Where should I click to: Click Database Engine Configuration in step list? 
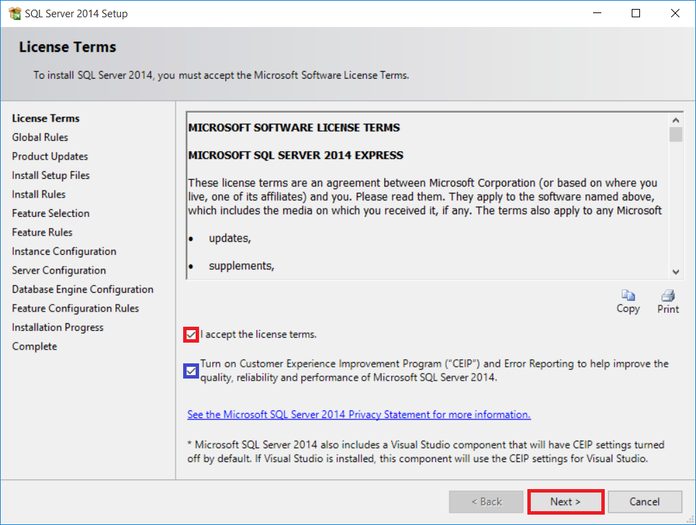tap(82, 290)
